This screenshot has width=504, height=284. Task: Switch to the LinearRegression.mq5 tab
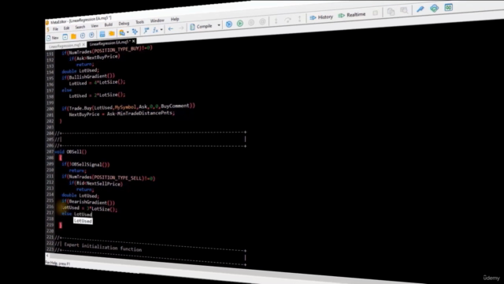pyautogui.click(x=65, y=46)
